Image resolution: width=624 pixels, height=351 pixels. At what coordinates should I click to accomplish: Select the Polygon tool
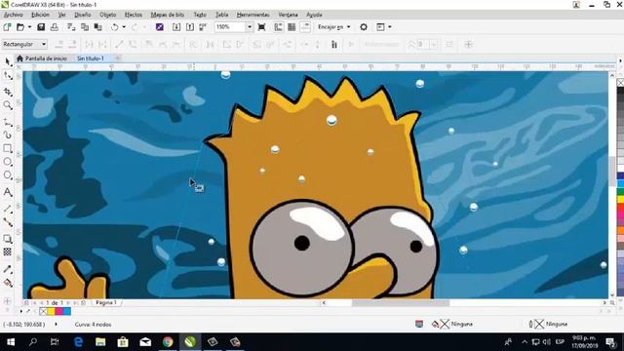point(8,175)
